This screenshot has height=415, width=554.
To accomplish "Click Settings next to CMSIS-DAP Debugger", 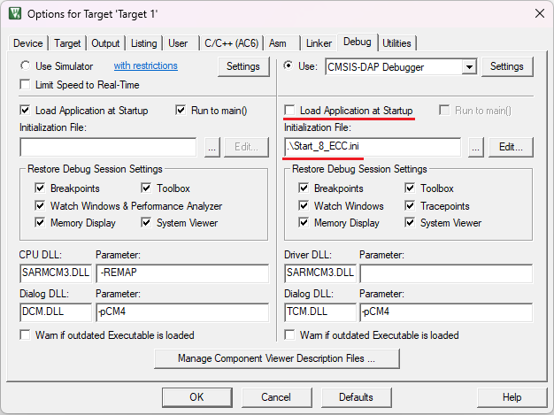I will 507,66.
